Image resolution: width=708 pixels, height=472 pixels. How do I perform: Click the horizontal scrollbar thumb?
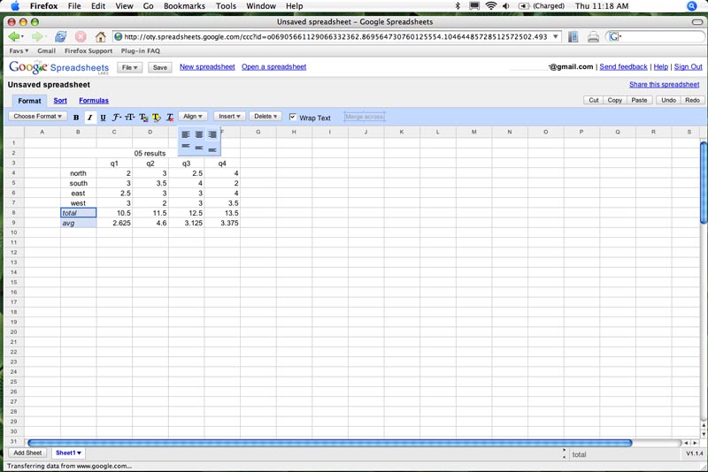[329, 443]
